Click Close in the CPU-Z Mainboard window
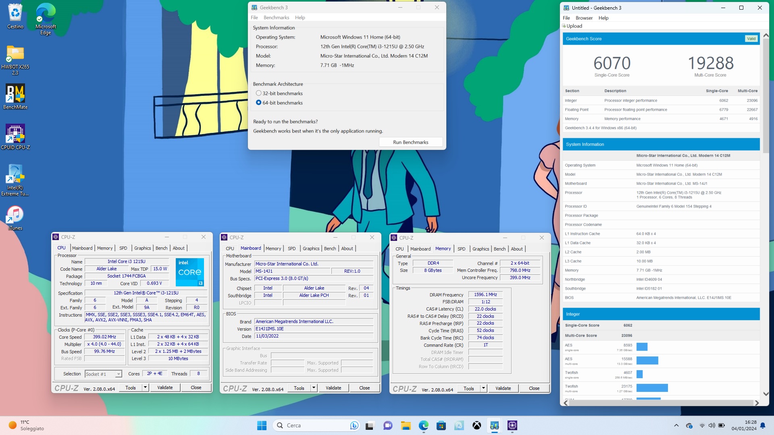This screenshot has height=435, width=774. coord(364,388)
